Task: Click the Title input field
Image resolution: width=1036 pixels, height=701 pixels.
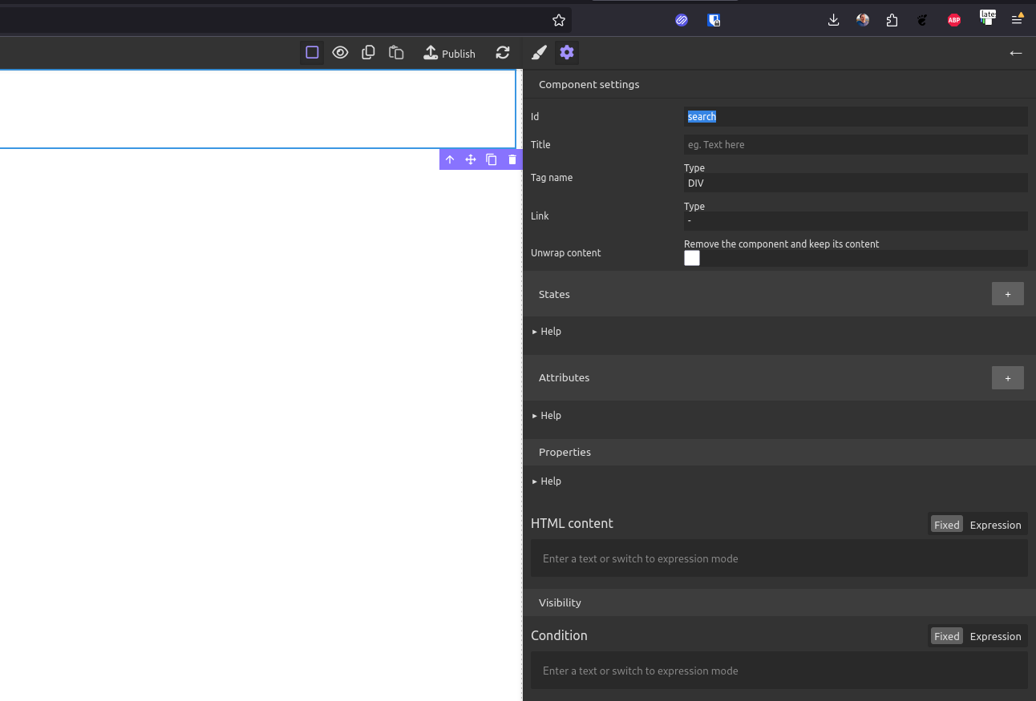Action: click(855, 145)
